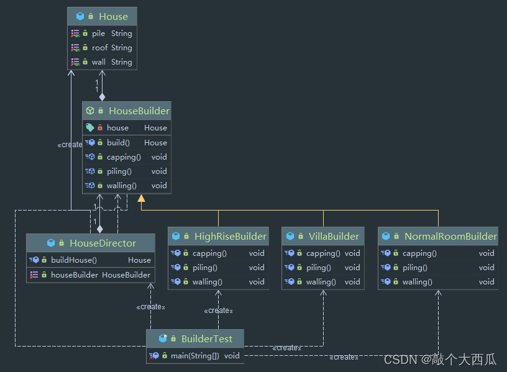The image size is (507, 372).
Task: Click walling() method name in NormalRoomBuilder
Action: pyautogui.click(x=417, y=282)
